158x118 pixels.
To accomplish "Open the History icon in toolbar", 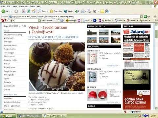I will [x=77, y=11].
